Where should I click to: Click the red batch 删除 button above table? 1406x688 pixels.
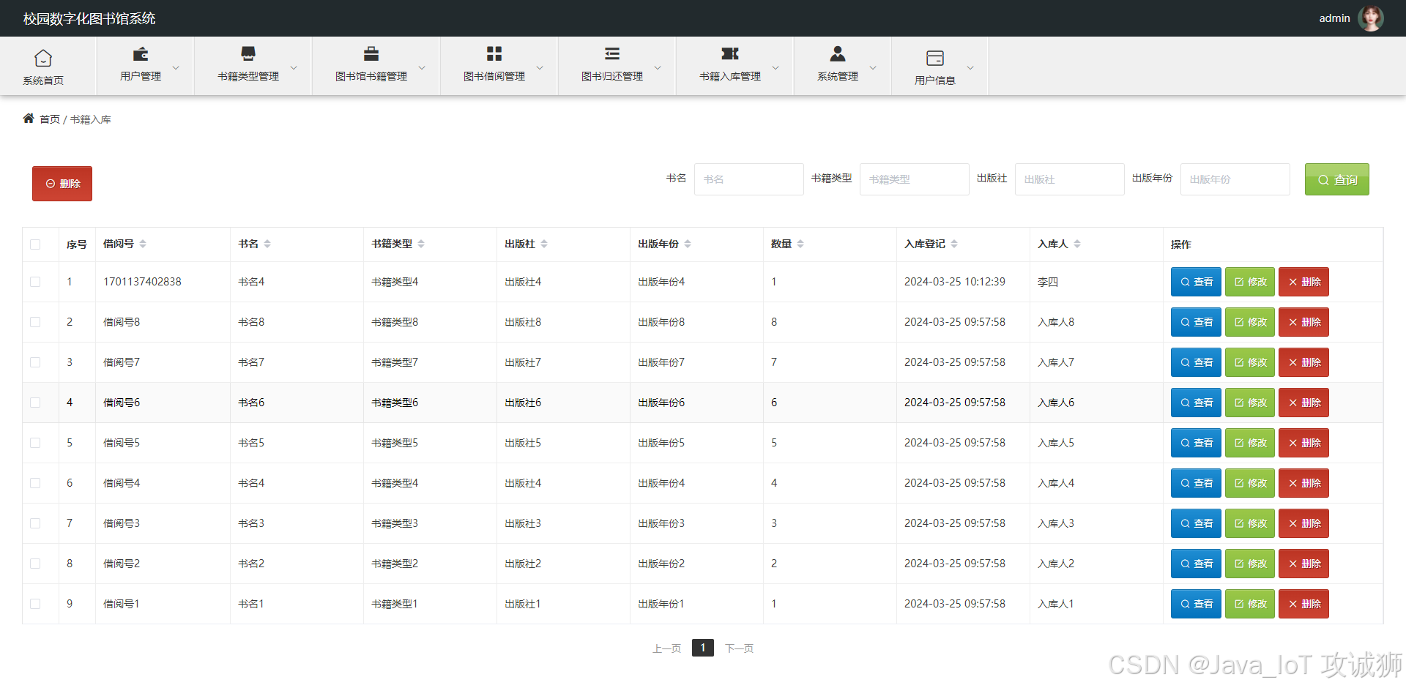pos(62,184)
